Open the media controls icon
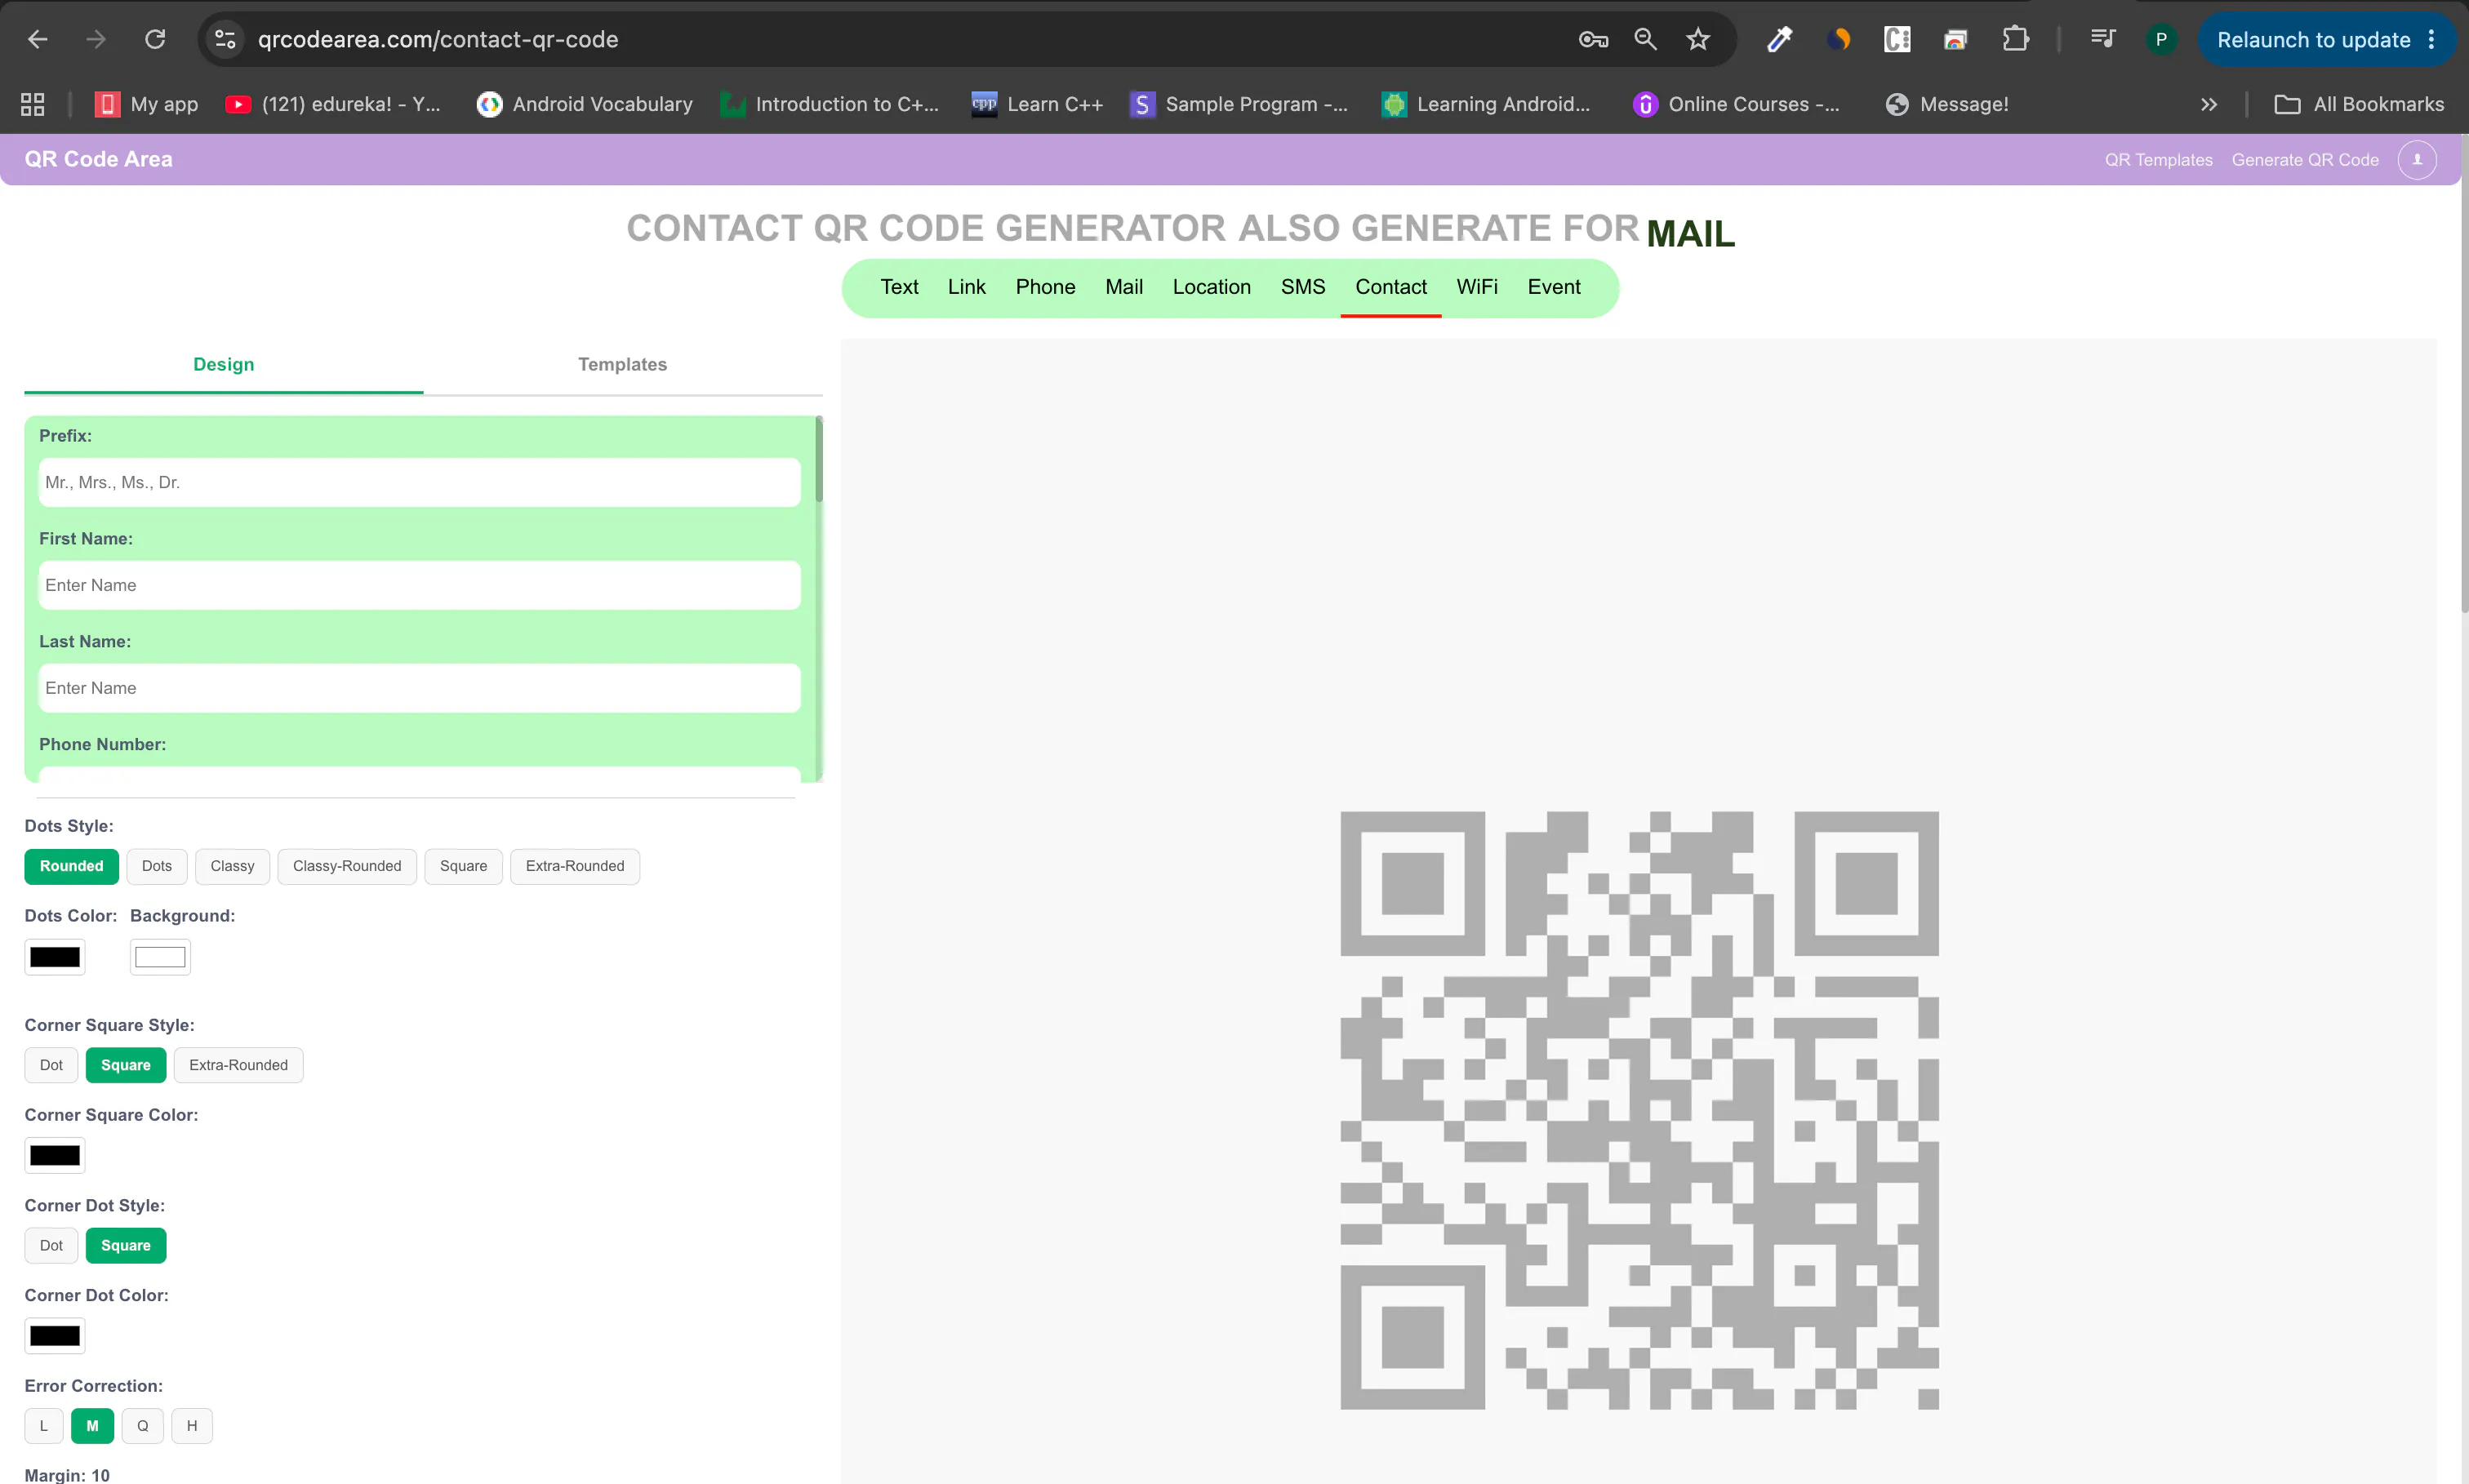 click(2103, 39)
